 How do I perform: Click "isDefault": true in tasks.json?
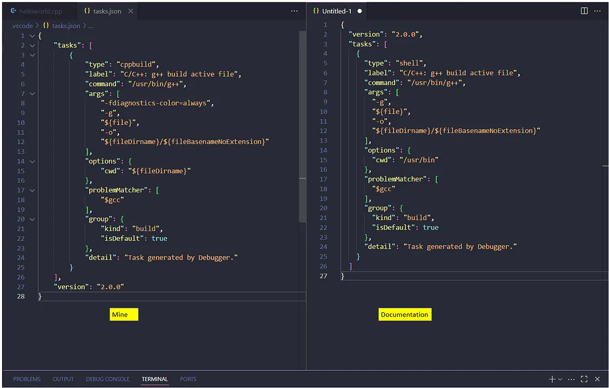click(134, 238)
